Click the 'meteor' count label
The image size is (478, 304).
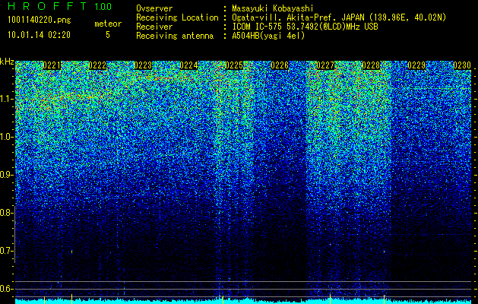tap(108, 24)
